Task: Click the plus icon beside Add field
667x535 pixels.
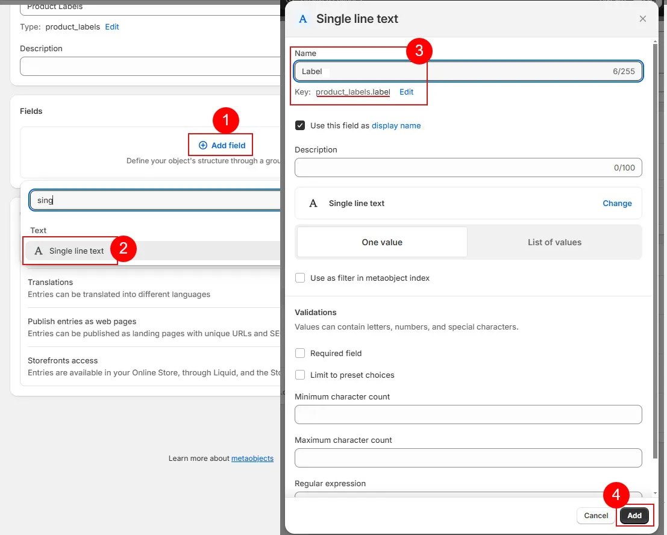Action: [203, 145]
